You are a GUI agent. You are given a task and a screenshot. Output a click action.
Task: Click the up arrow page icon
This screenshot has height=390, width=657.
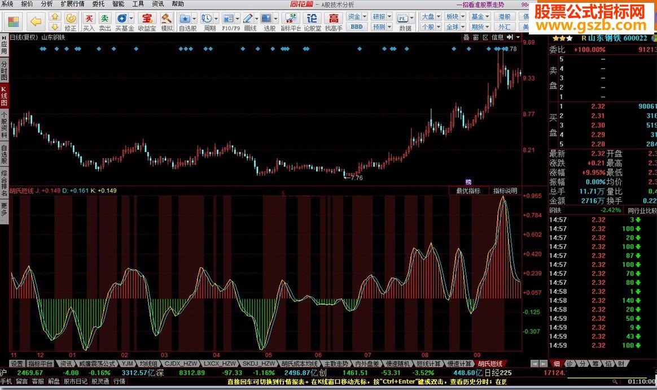(55, 17)
